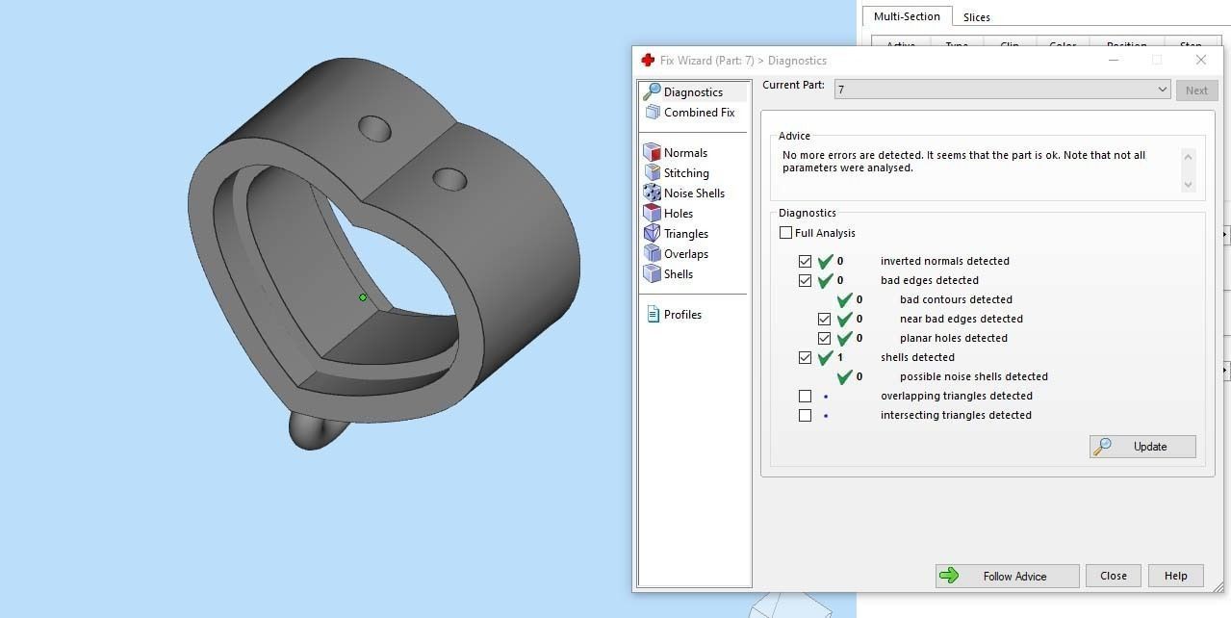Viewport: 1231px width, 618px height.
Task: Open the Normals fix page
Action: pos(676,153)
